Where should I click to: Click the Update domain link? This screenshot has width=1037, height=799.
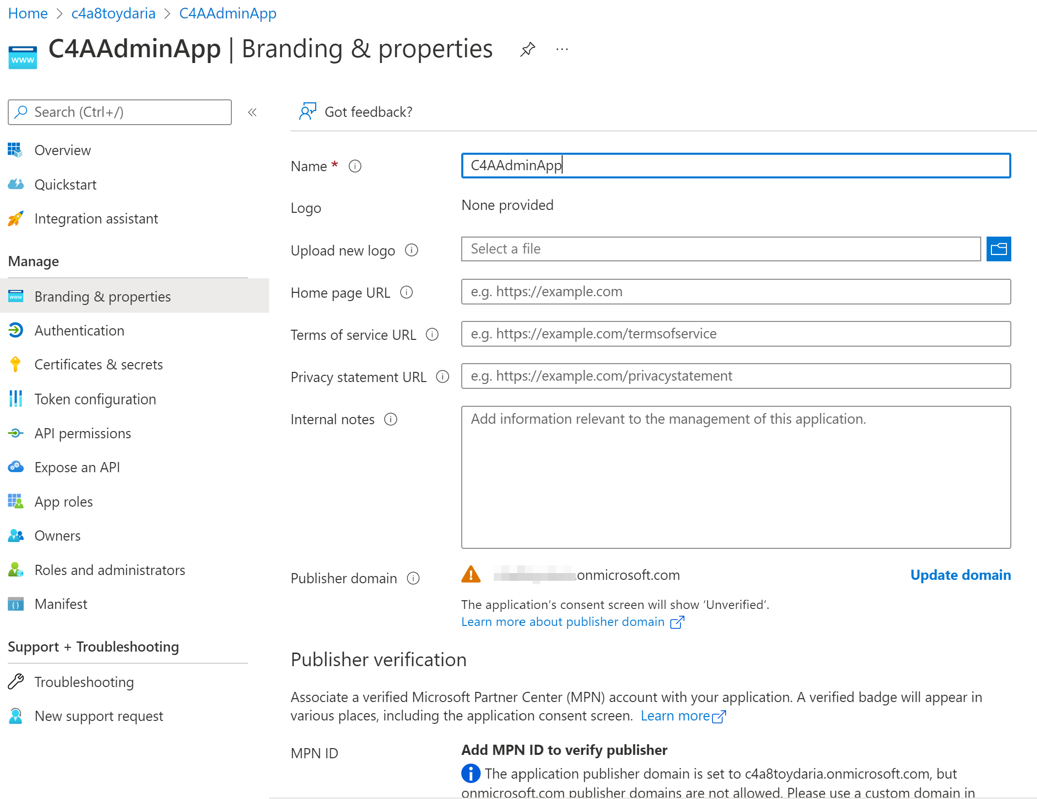tap(960, 575)
